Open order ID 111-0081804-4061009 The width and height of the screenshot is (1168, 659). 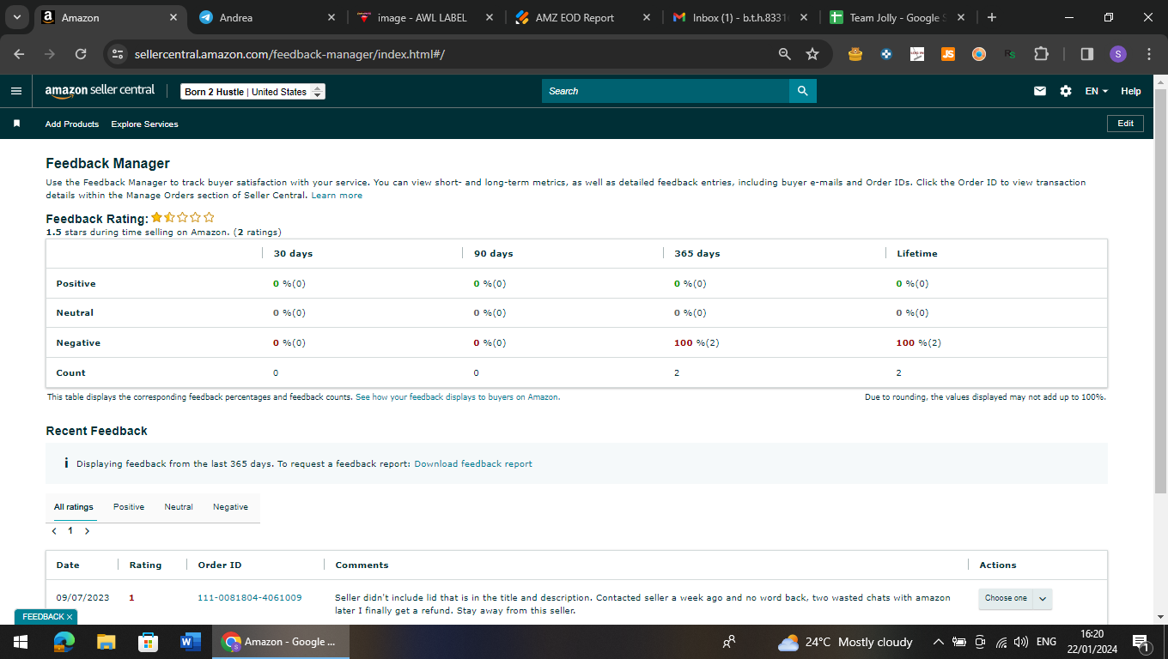250,598
